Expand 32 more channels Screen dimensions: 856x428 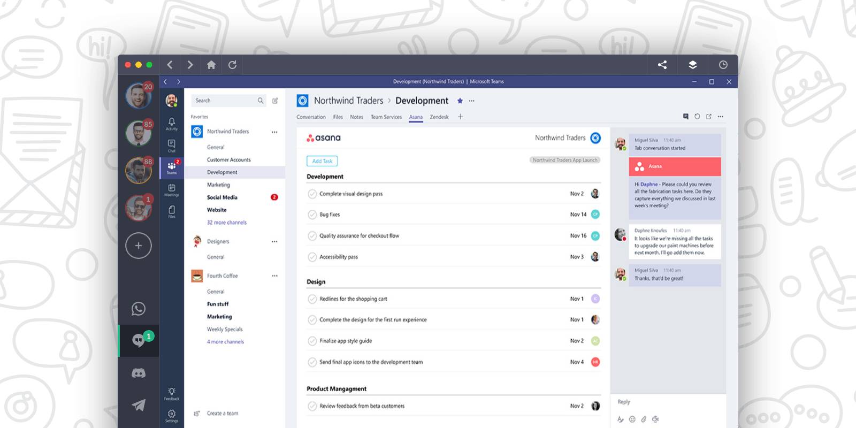(227, 223)
